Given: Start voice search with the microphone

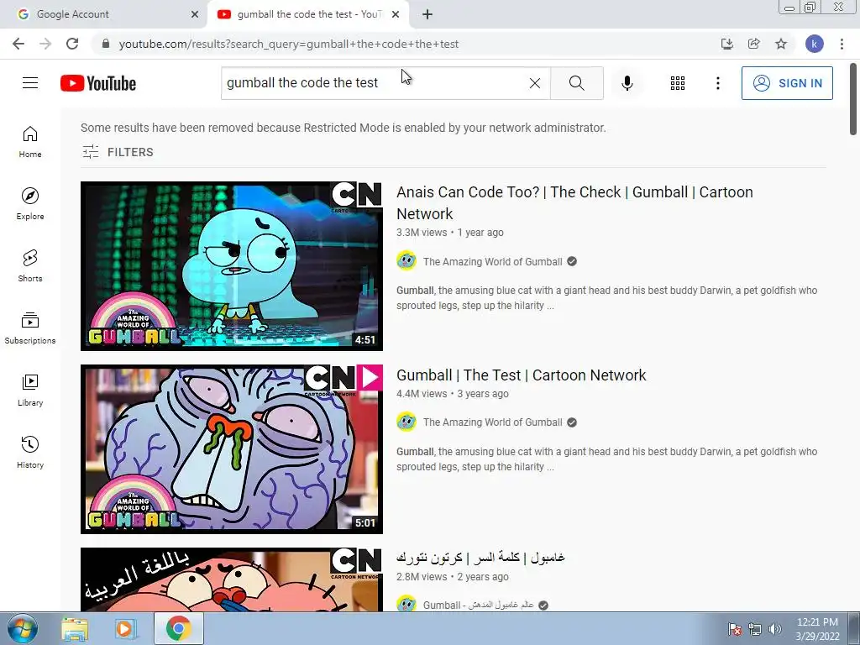Looking at the screenshot, I should pos(627,83).
